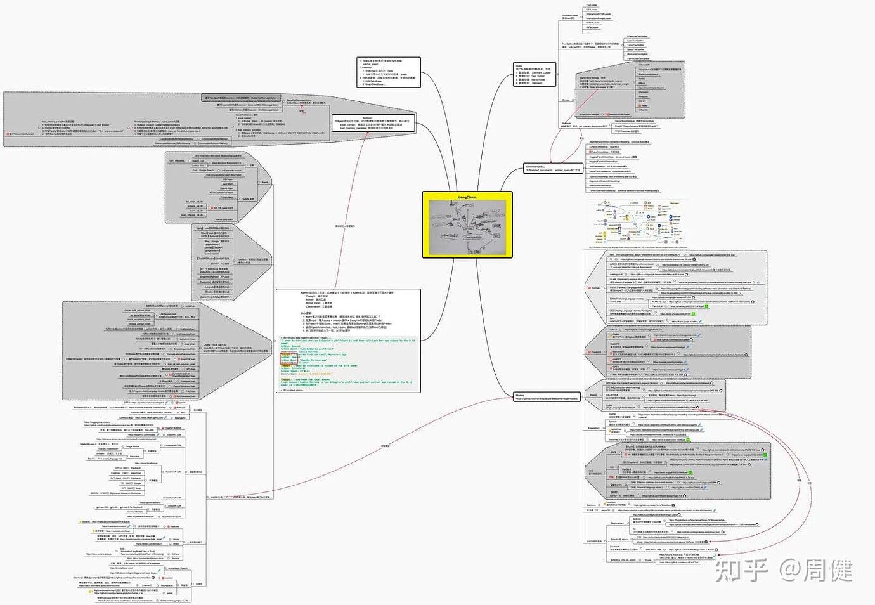Viewport: 875px width, 605px height.
Task: Select the Memory node
Action: 374,122
